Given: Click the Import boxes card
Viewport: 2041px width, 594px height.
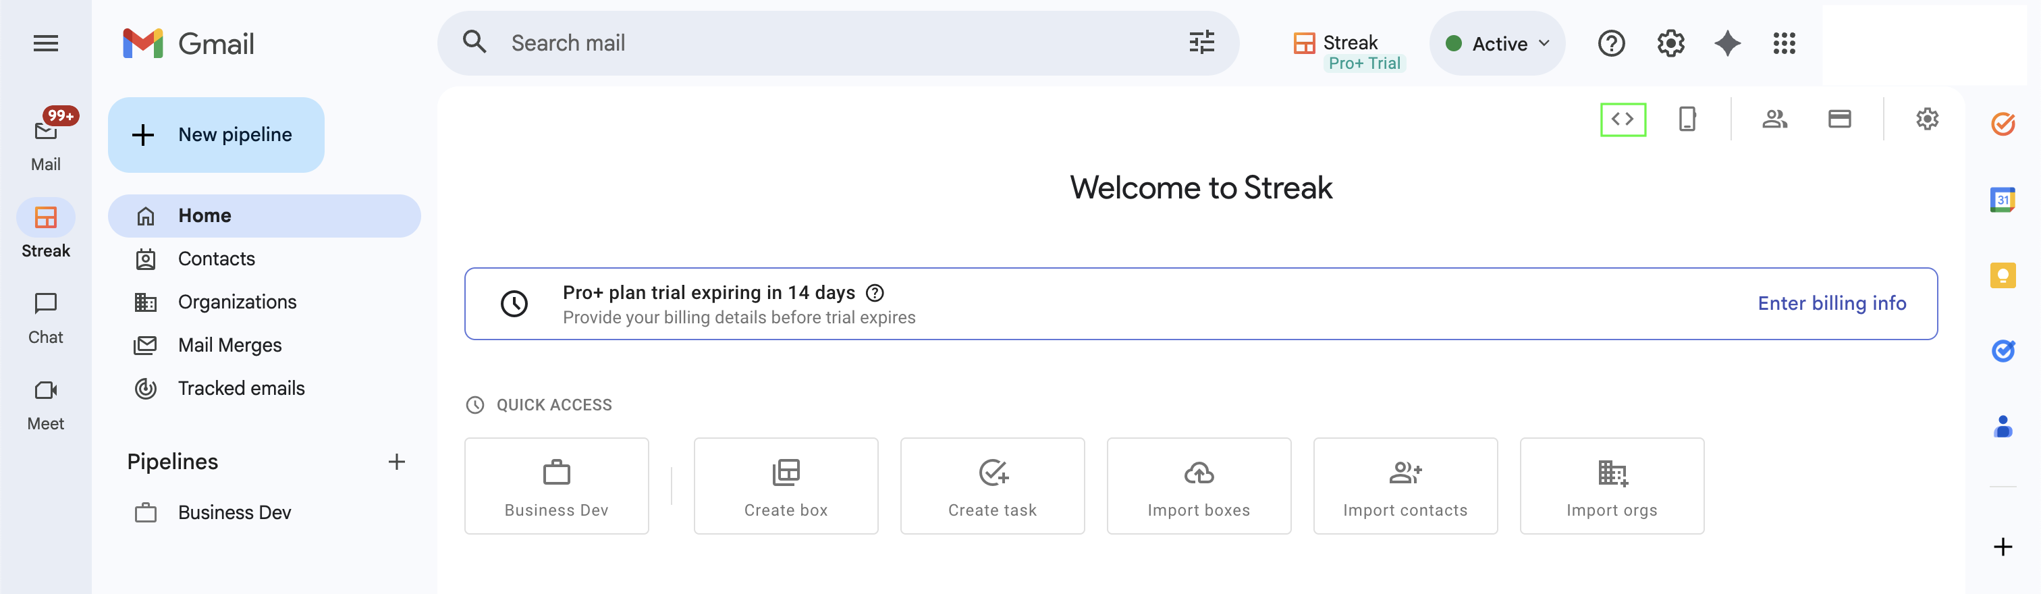Looking at the screenshot, I should point(1199,486).
